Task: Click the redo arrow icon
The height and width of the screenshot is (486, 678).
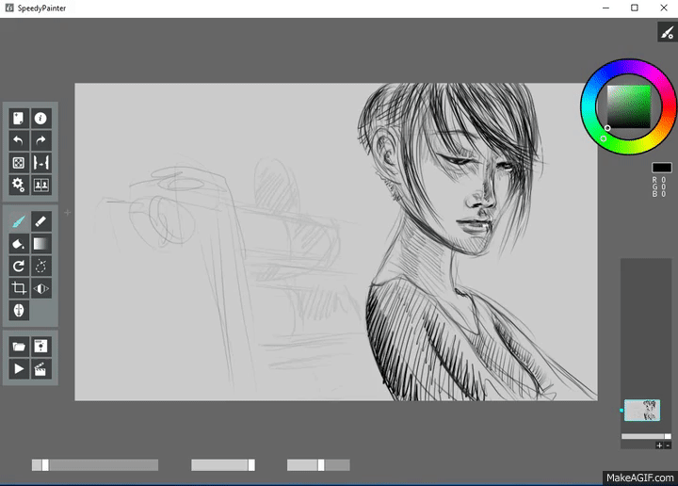Action: (x=41, y=140)
